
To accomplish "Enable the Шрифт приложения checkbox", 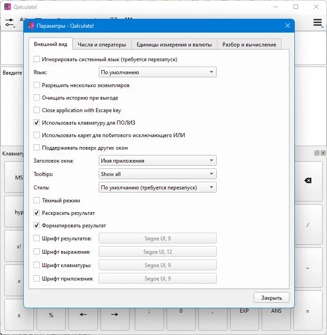I will click(x=37, y=278).
